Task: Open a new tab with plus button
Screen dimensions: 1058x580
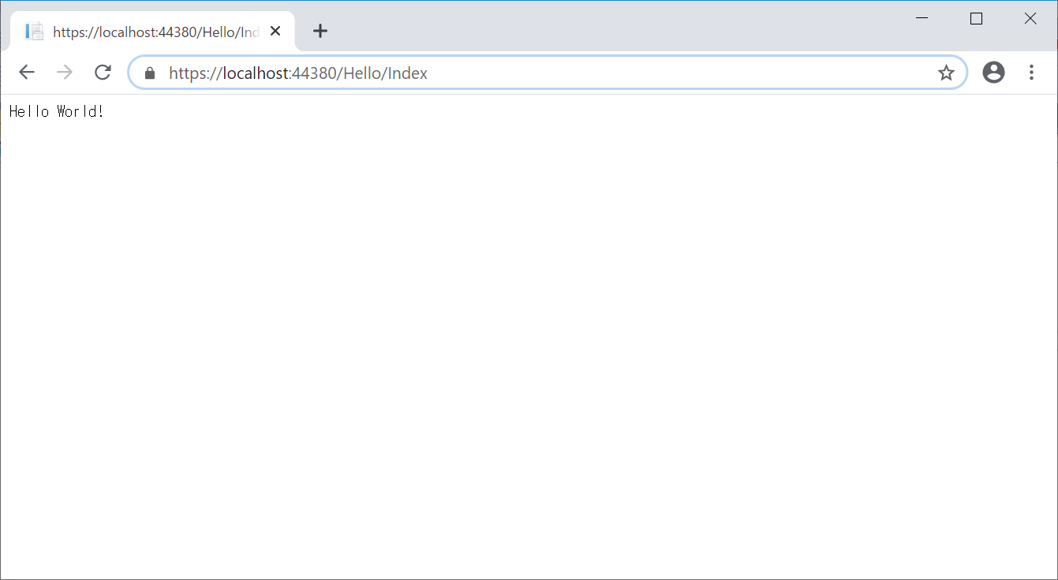Action: point(320,31)
